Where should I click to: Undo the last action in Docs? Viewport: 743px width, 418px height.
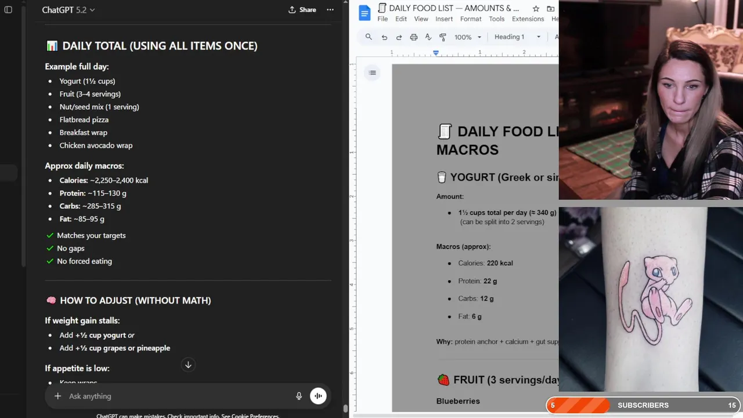pyautogui.click(x=384, y=37)
